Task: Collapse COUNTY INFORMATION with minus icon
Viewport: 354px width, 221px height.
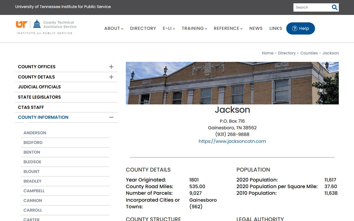Action: tap(111, 117)
